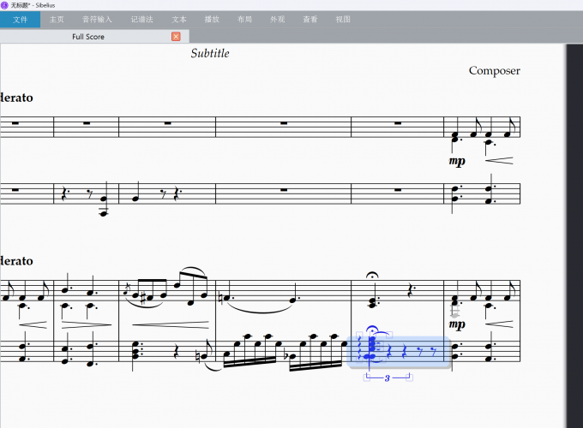
Task: Open the 主页 ribbon tab
Action: coord(57,20)
